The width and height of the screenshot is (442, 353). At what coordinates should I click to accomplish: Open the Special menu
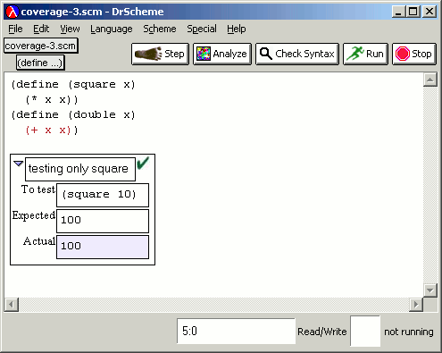202,29
